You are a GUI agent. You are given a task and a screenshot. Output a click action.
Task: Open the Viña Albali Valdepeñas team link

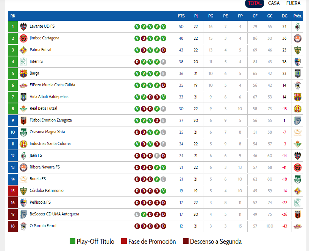[x=49, y=97]
